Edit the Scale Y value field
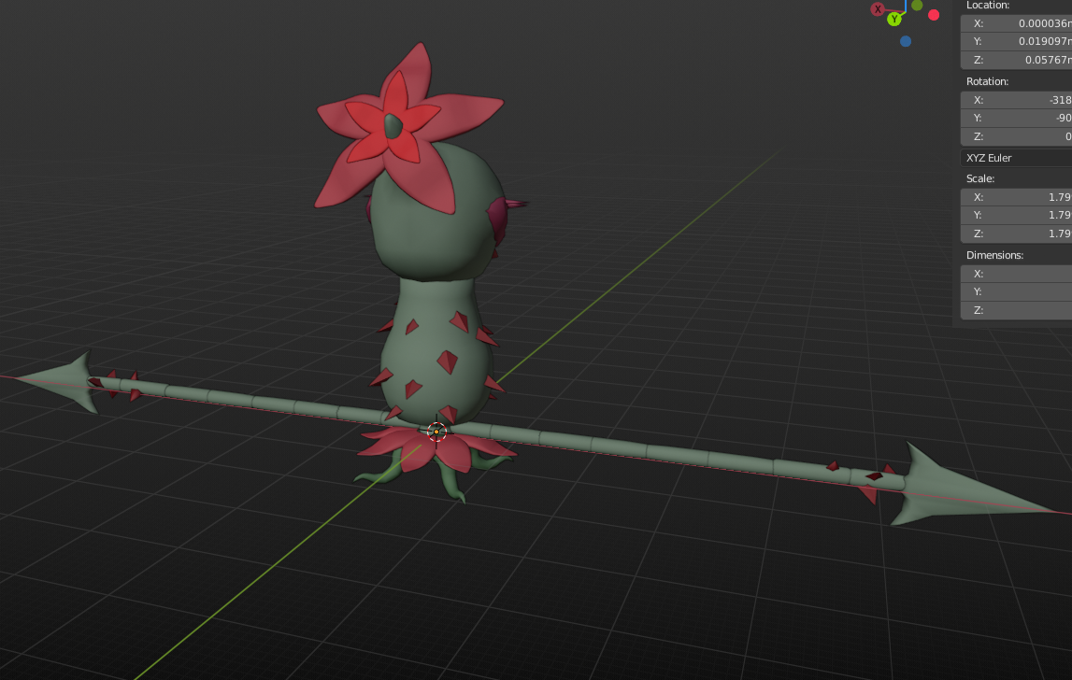1072x680 pixels. coord(1016,215)
